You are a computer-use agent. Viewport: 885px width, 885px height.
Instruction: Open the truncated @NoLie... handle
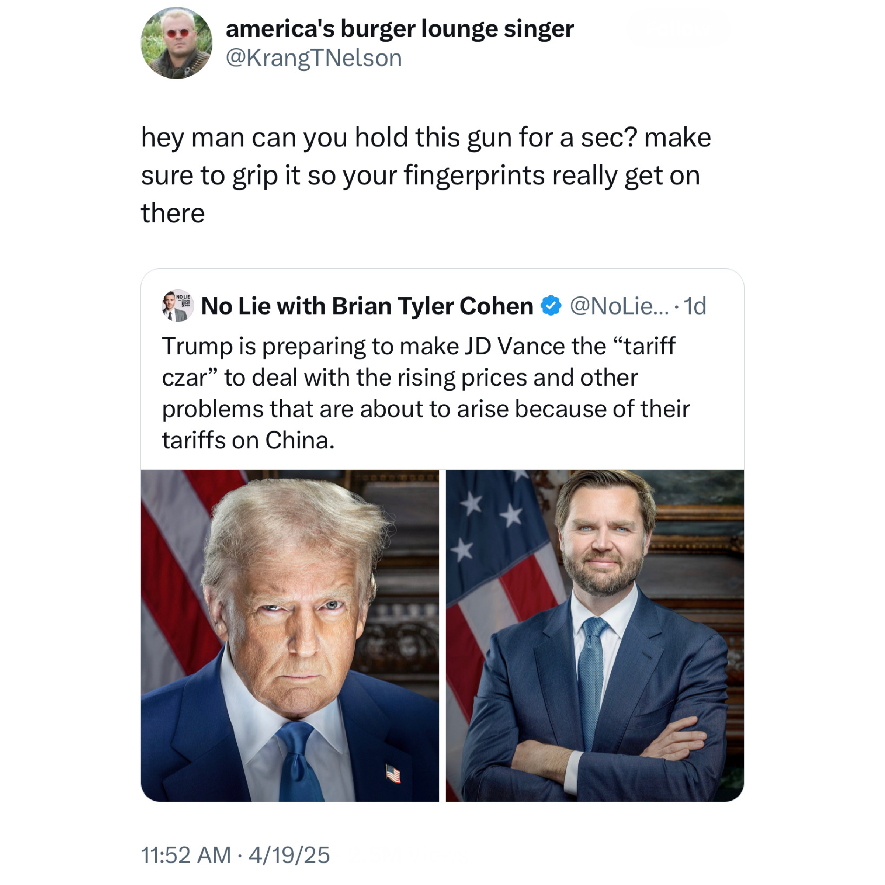click(619, 306)
